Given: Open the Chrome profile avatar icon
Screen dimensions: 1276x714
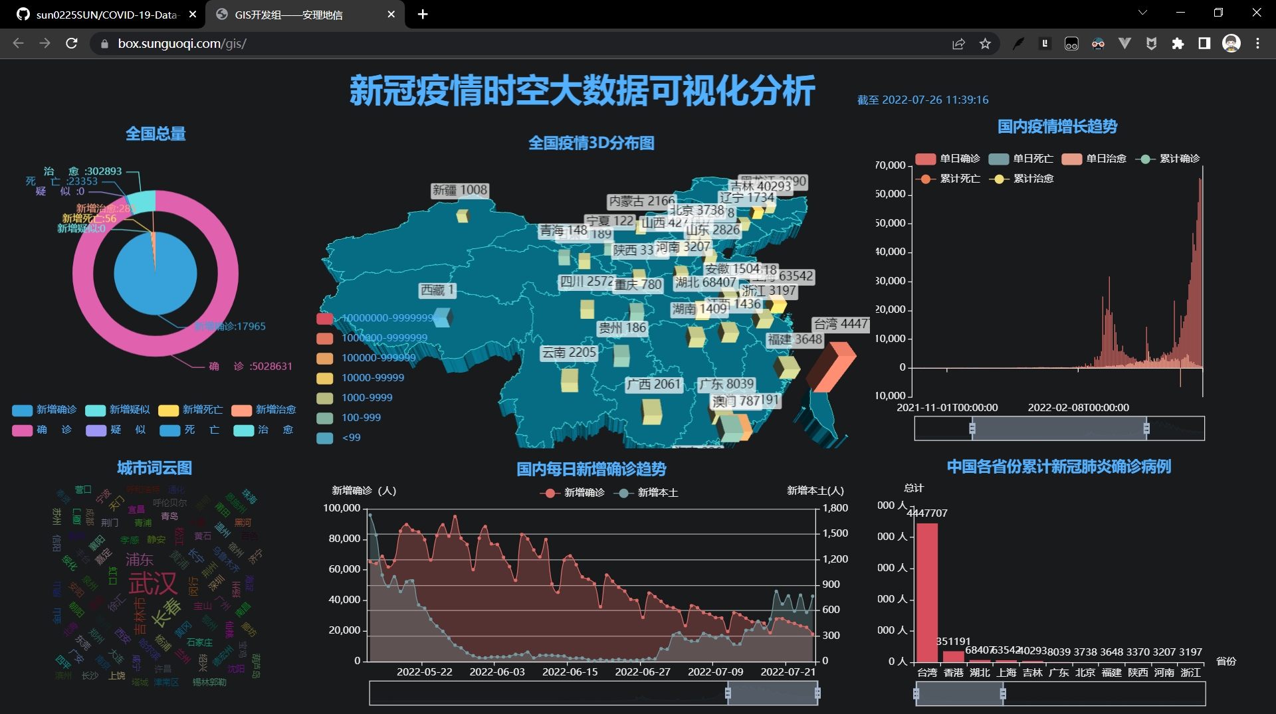Looking at the screenshot, I should (x=1231, y=43).
